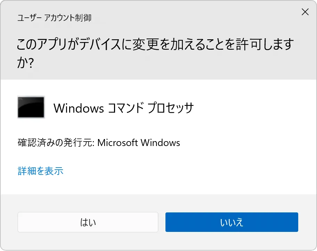Click the ユーザー アカウント制御 title text
Image resolution: width=317 pixels, height=251 pixels.
54,17
